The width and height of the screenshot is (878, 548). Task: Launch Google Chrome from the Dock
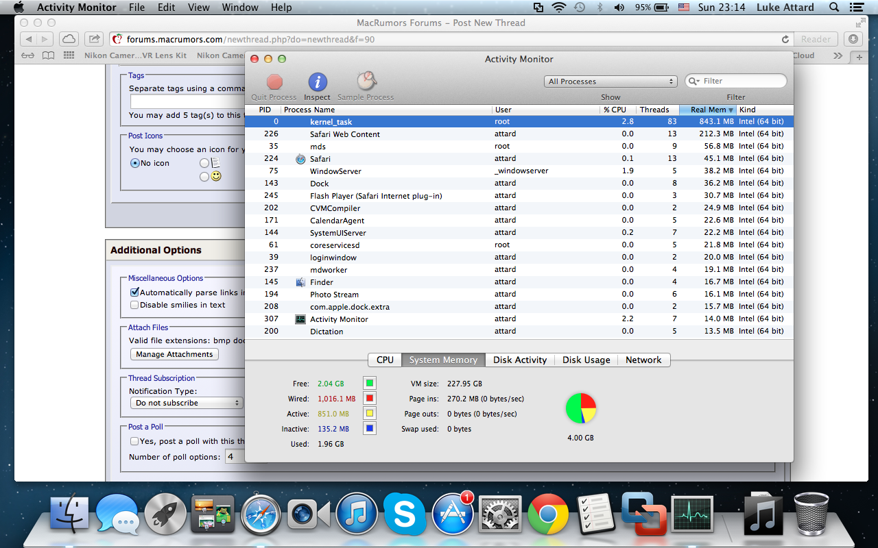(x=548, y=514)
